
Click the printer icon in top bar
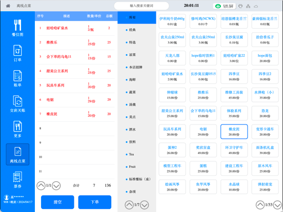[x=240, y=6]
